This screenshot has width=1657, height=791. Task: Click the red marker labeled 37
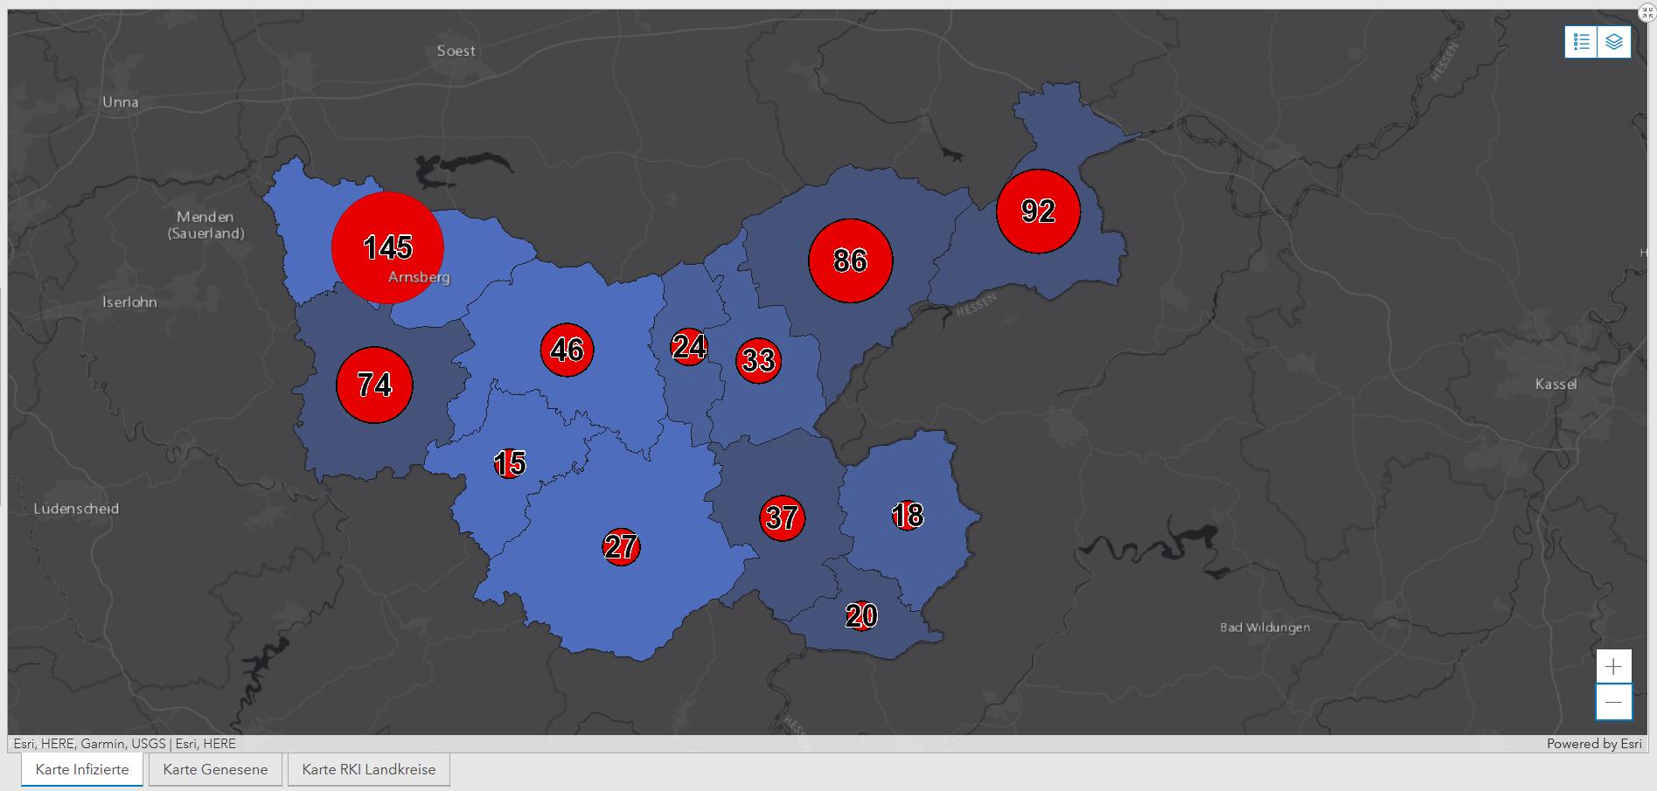(782, 517)
